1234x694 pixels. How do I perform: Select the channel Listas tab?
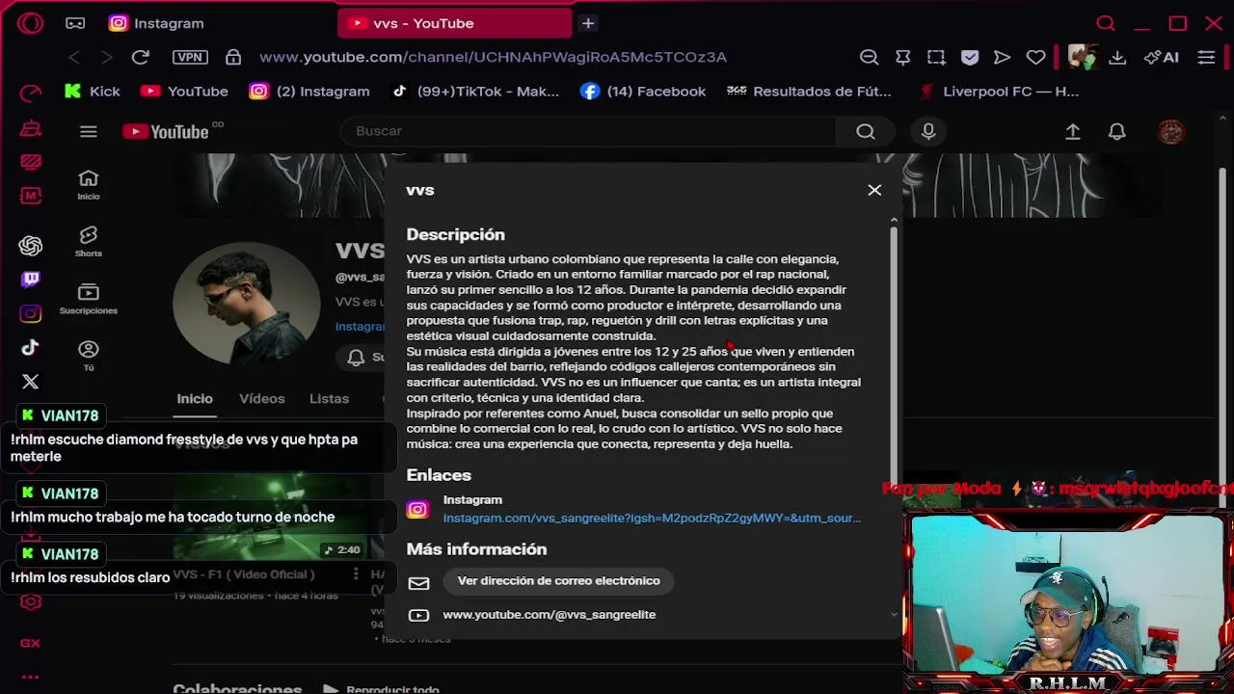[x=329, y=398]
